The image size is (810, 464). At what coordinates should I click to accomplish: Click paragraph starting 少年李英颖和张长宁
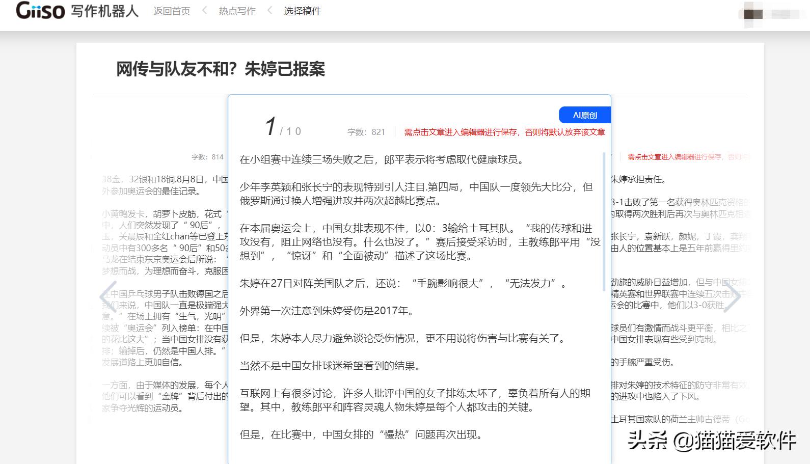pos(416,194)
